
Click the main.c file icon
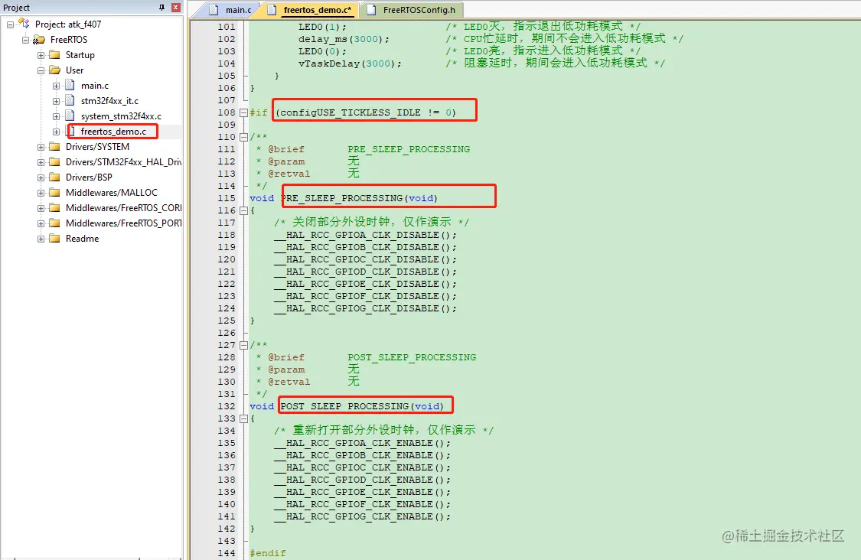[70, 85]
